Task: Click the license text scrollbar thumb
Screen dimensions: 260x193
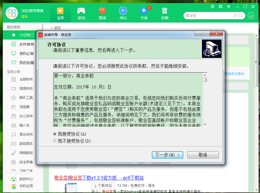Action: 205,80
